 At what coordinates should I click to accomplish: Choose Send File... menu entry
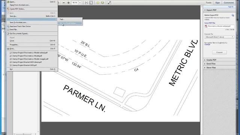point(32,30)
